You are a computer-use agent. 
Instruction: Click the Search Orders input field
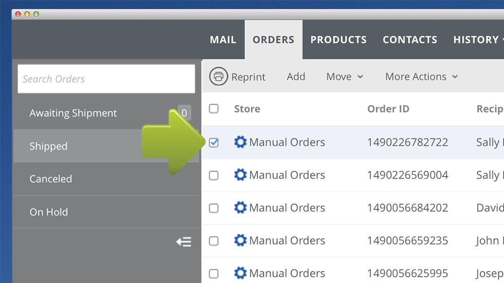tap(106, 79)
